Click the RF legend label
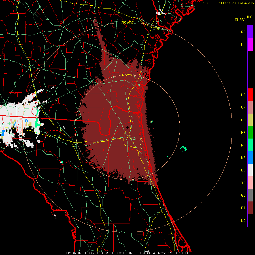The height and width of the screenshot is (255, 255). tap(243, 32)
